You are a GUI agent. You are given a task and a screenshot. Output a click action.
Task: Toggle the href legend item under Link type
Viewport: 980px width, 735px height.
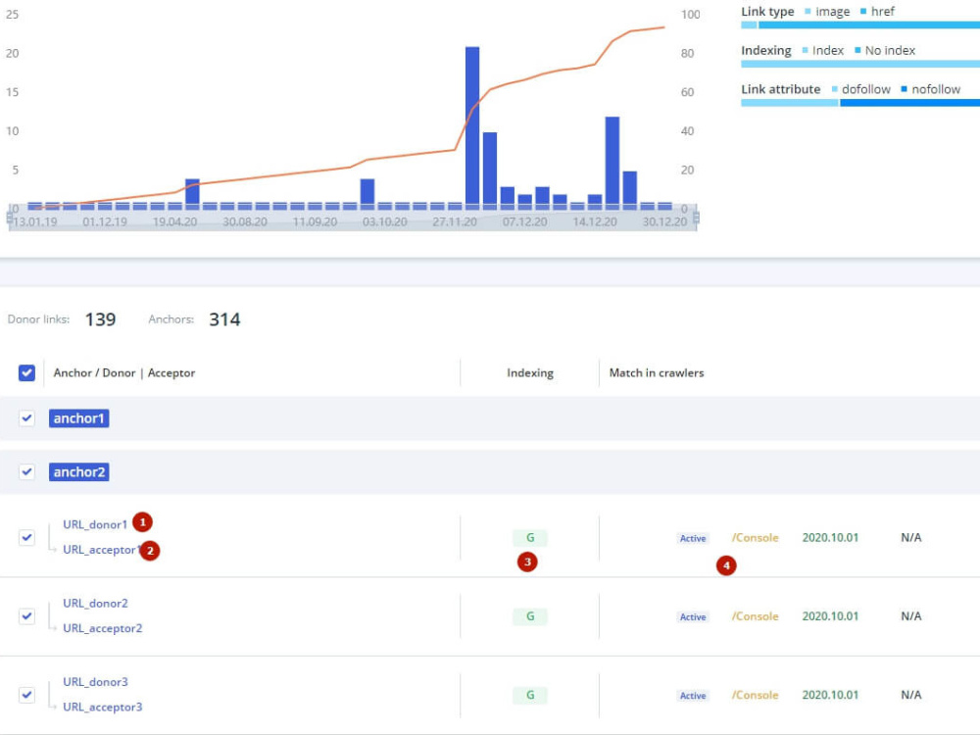[877, 11]
